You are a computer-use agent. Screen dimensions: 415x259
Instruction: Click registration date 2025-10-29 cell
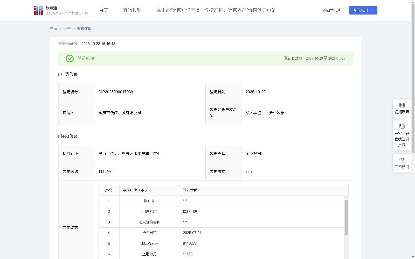click(x=297, y=92)
